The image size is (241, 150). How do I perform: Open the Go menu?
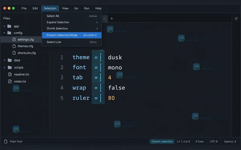pos(76,8)
